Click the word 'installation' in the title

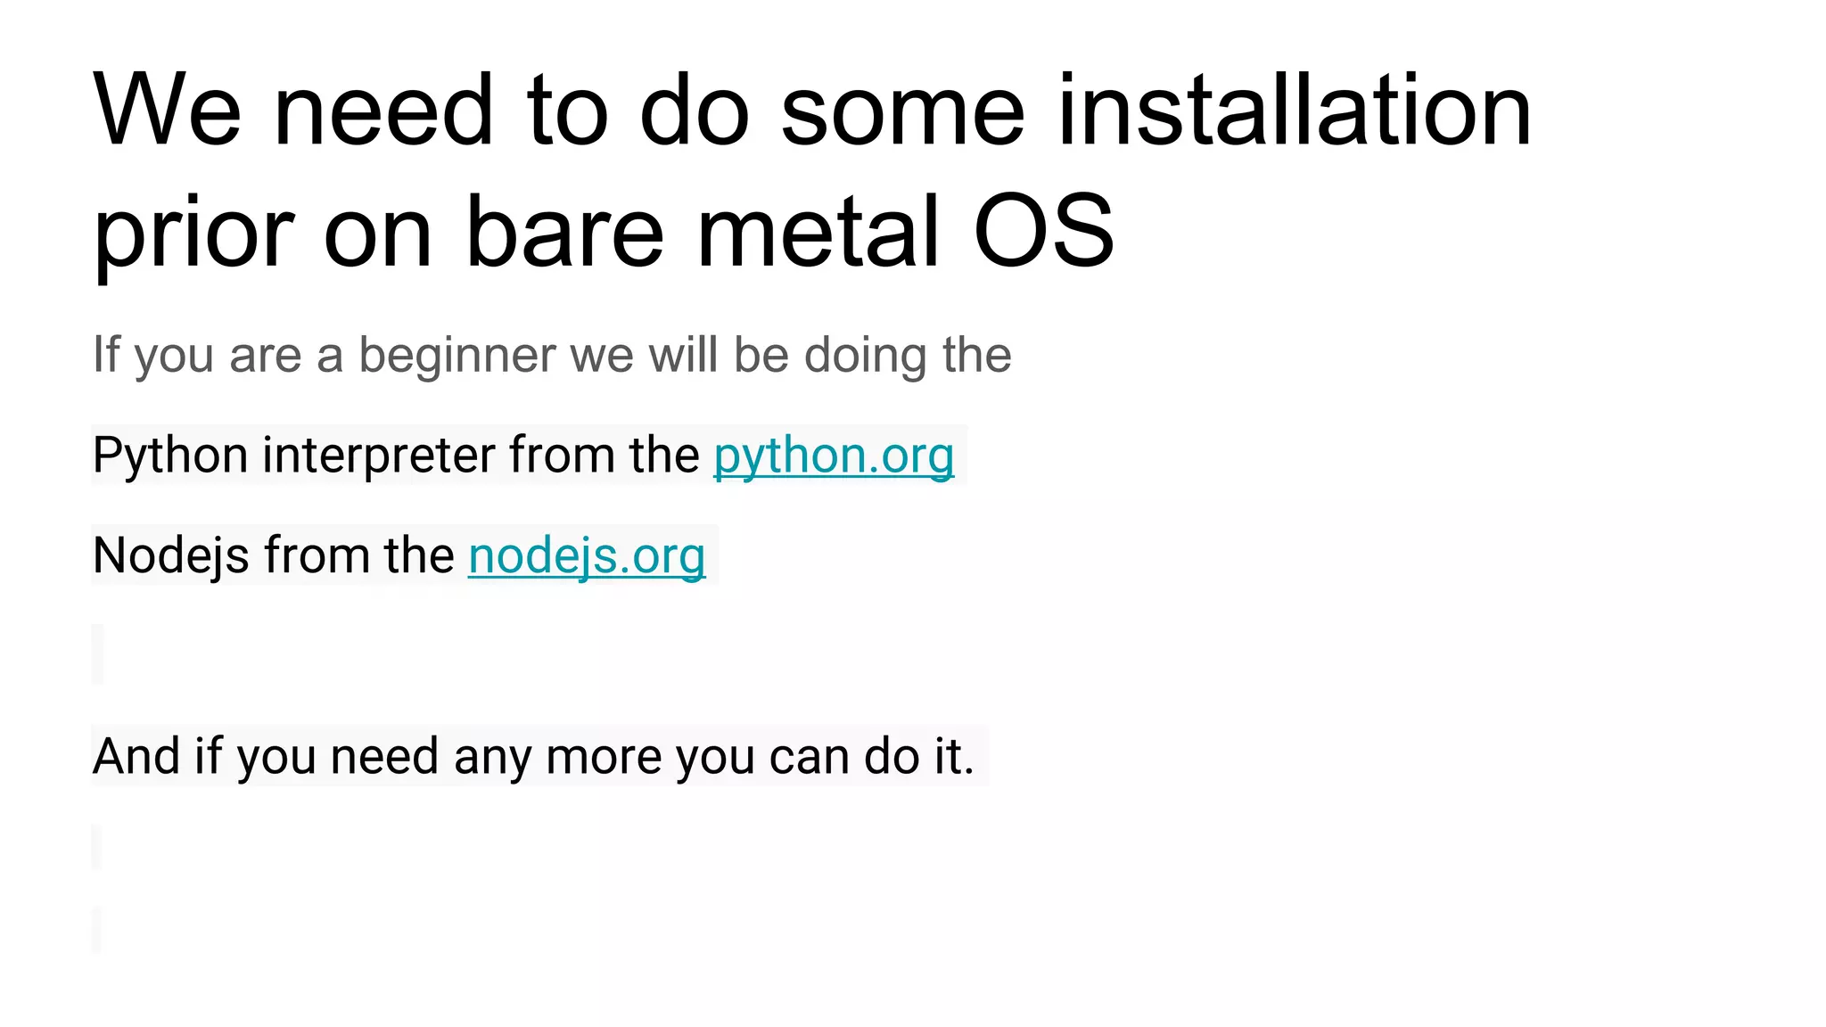tap(1294, 110)
